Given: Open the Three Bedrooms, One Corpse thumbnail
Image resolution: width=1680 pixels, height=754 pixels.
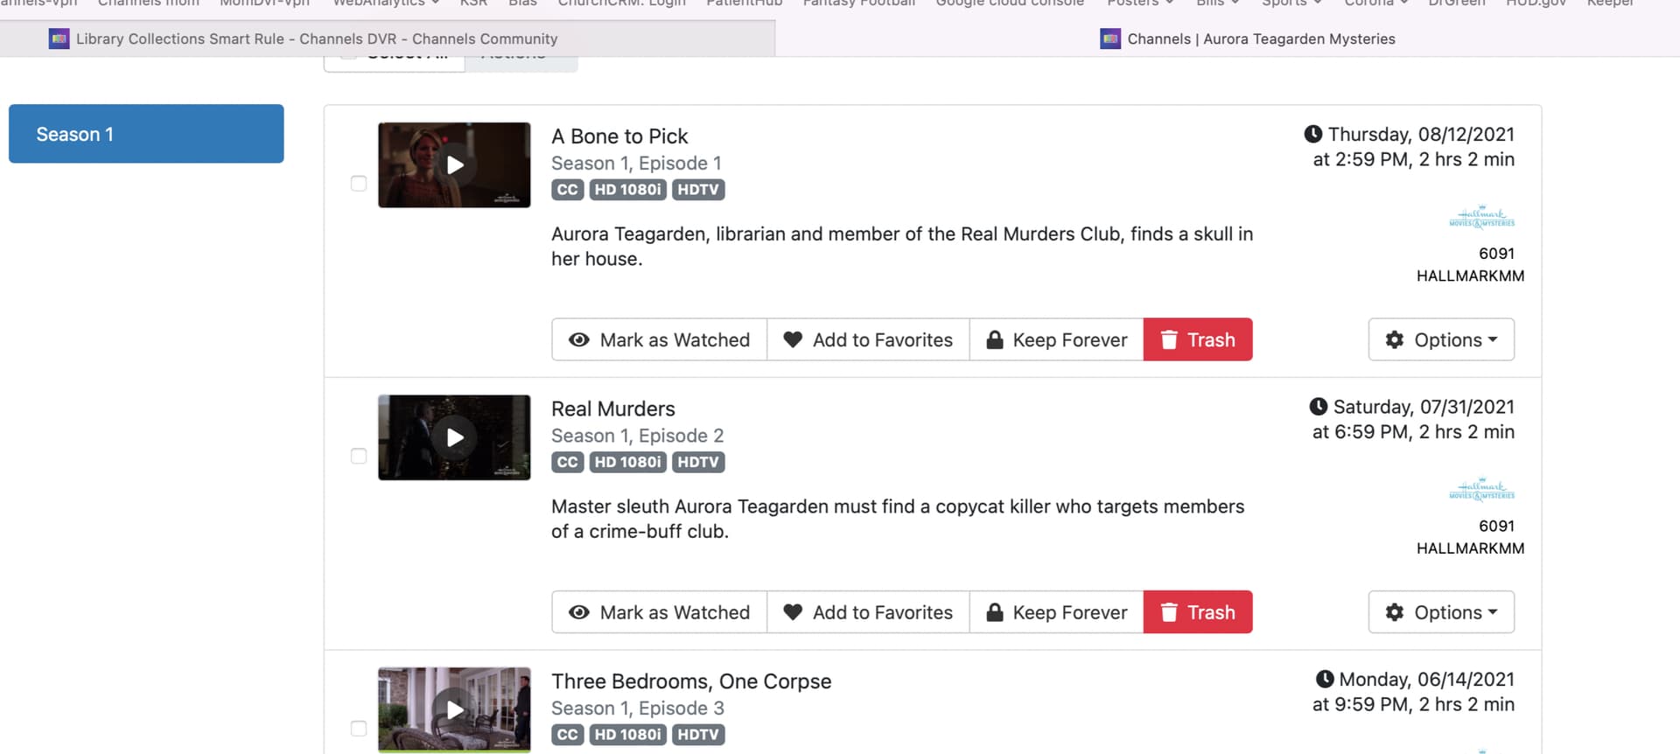Looking at the screenshot, I should [x=454, y=709].
